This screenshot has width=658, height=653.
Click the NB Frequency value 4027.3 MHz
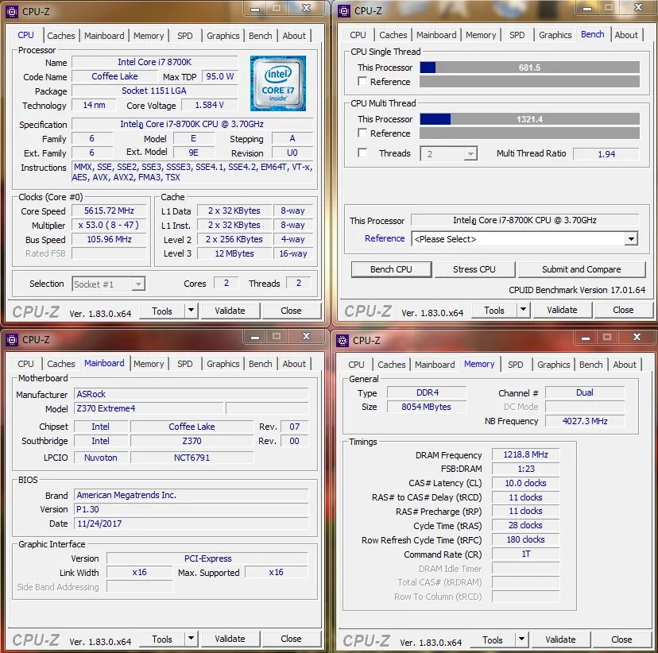pos(585,421)
